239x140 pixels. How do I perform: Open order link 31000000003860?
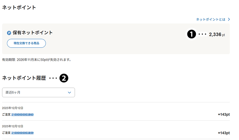click(23, 114)
